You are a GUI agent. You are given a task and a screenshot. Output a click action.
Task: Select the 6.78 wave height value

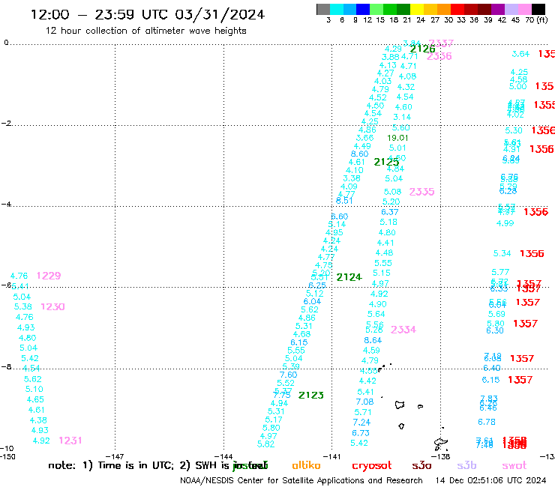pyautogui.click(x=486, y=422)
